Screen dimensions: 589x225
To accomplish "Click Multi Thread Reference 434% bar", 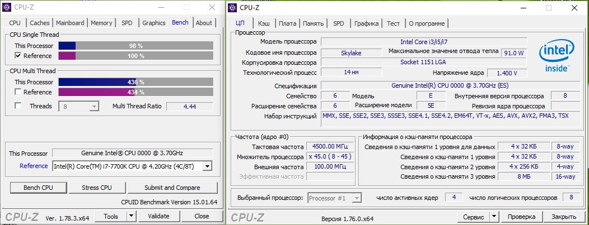I will point(136,92).
